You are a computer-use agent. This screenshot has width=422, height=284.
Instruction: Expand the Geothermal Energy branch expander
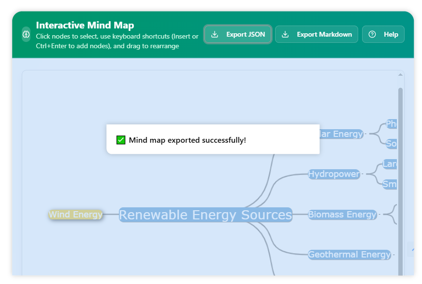coord(393,255)
